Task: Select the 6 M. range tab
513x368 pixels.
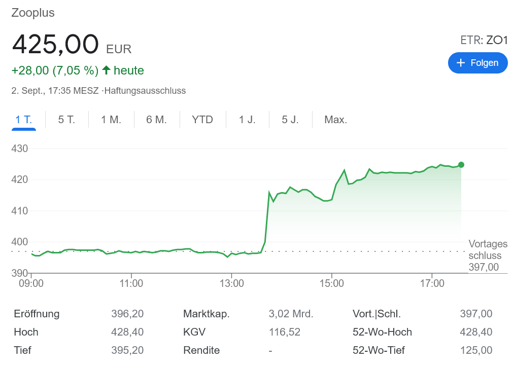Action: click(156, 120)
